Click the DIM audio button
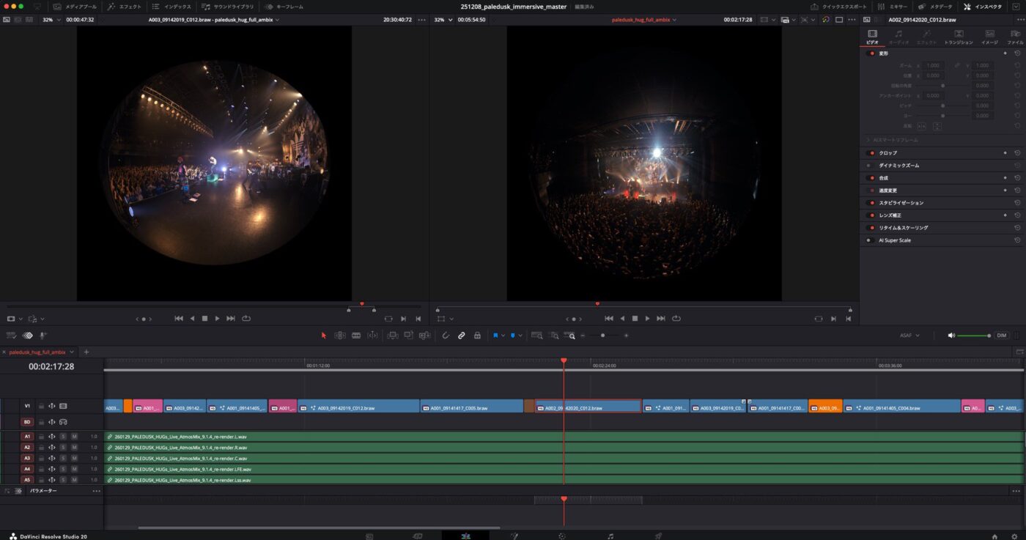1026x540 pixels. point(1002,336)
